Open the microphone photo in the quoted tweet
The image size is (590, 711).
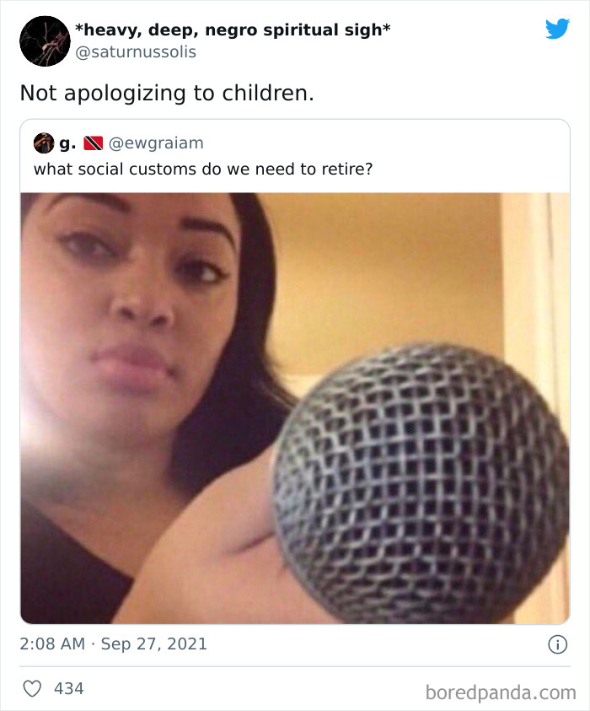295,408
